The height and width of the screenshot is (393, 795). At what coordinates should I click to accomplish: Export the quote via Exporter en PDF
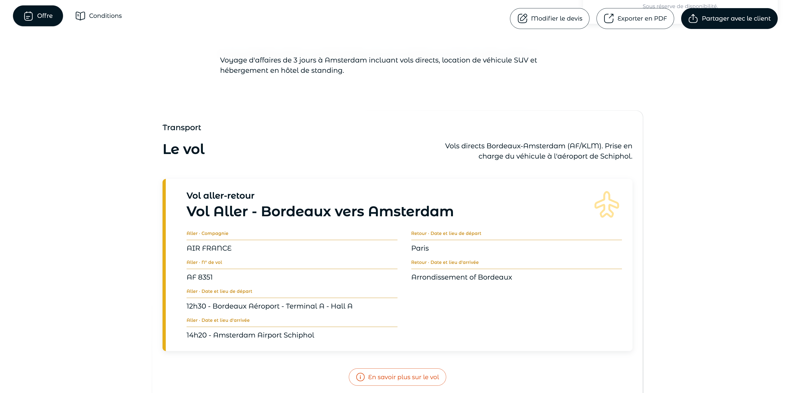pyautogui.click(x=635, y=18)
